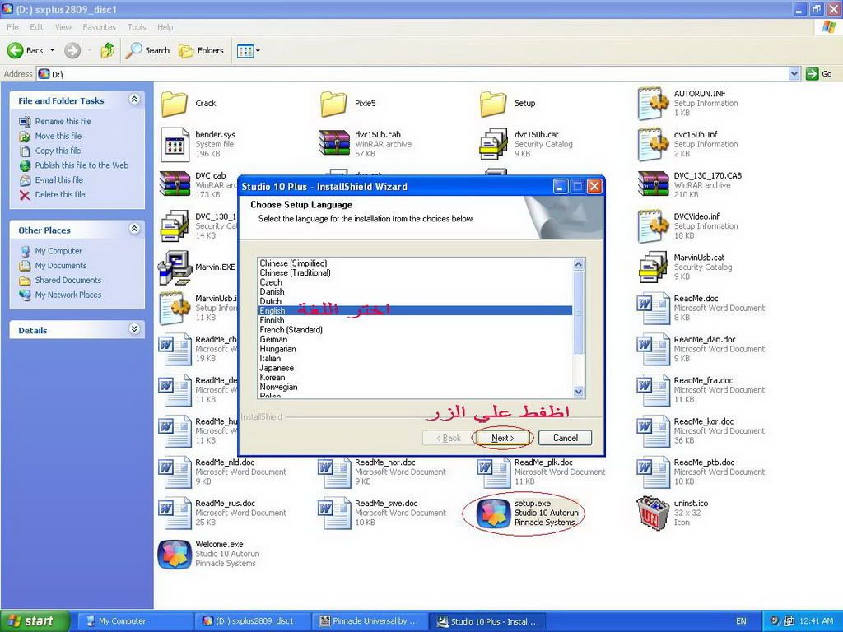Click the Windows start button
This screenshot has height=632, width=843.
(35, 621)
